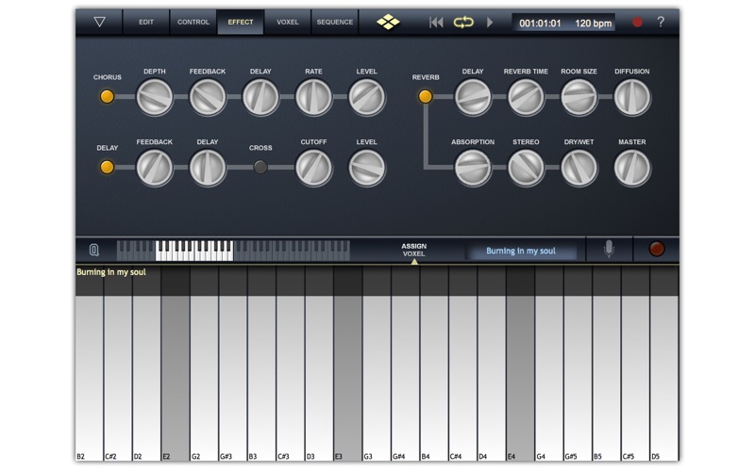Screen dimensions: 755x471
Task: Click the chorus LEVEL knob
Action: coord(366,97)
